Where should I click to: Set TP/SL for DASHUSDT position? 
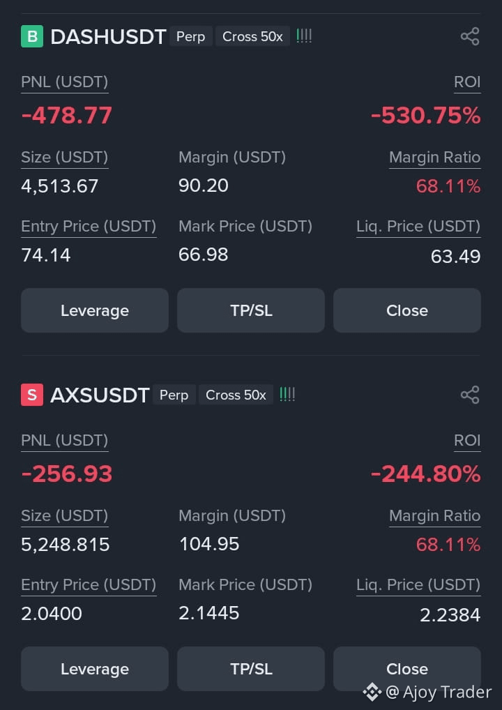pyautogui.click(x=251, y=310)
